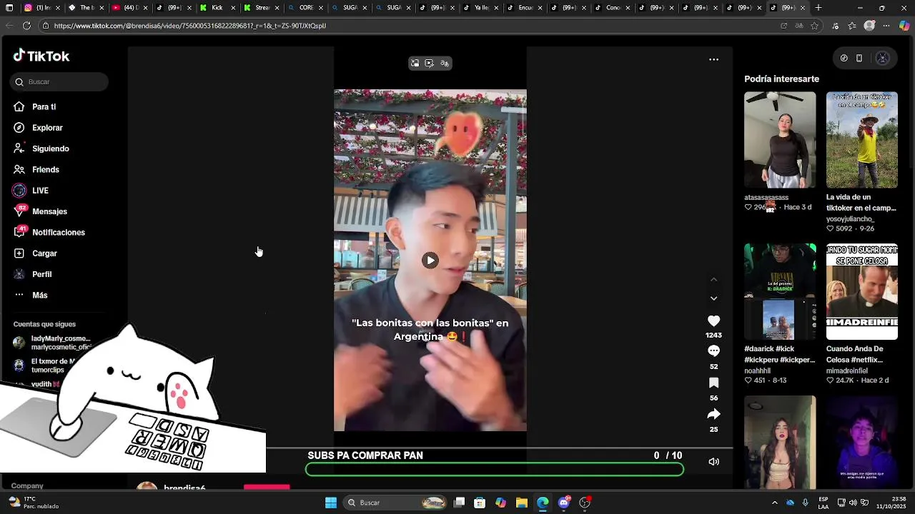Like the video with heart icon

point(713,321)
